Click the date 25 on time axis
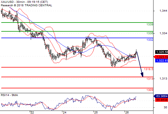Screen dimensions: 168x114 click(96, 113)
